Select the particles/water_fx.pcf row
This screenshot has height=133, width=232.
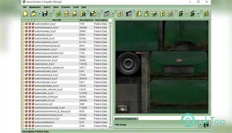click(65, 31)
